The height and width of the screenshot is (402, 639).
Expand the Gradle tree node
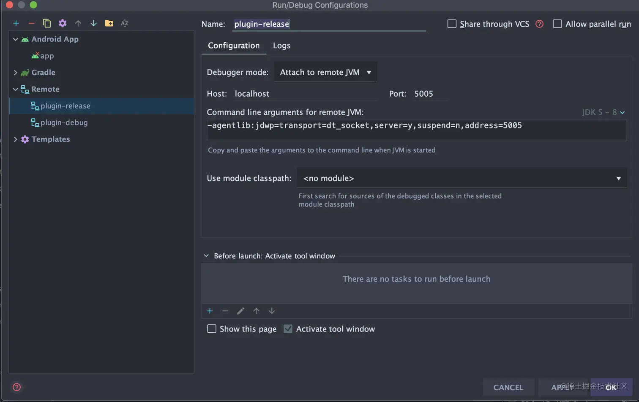[x=16, y=73]
